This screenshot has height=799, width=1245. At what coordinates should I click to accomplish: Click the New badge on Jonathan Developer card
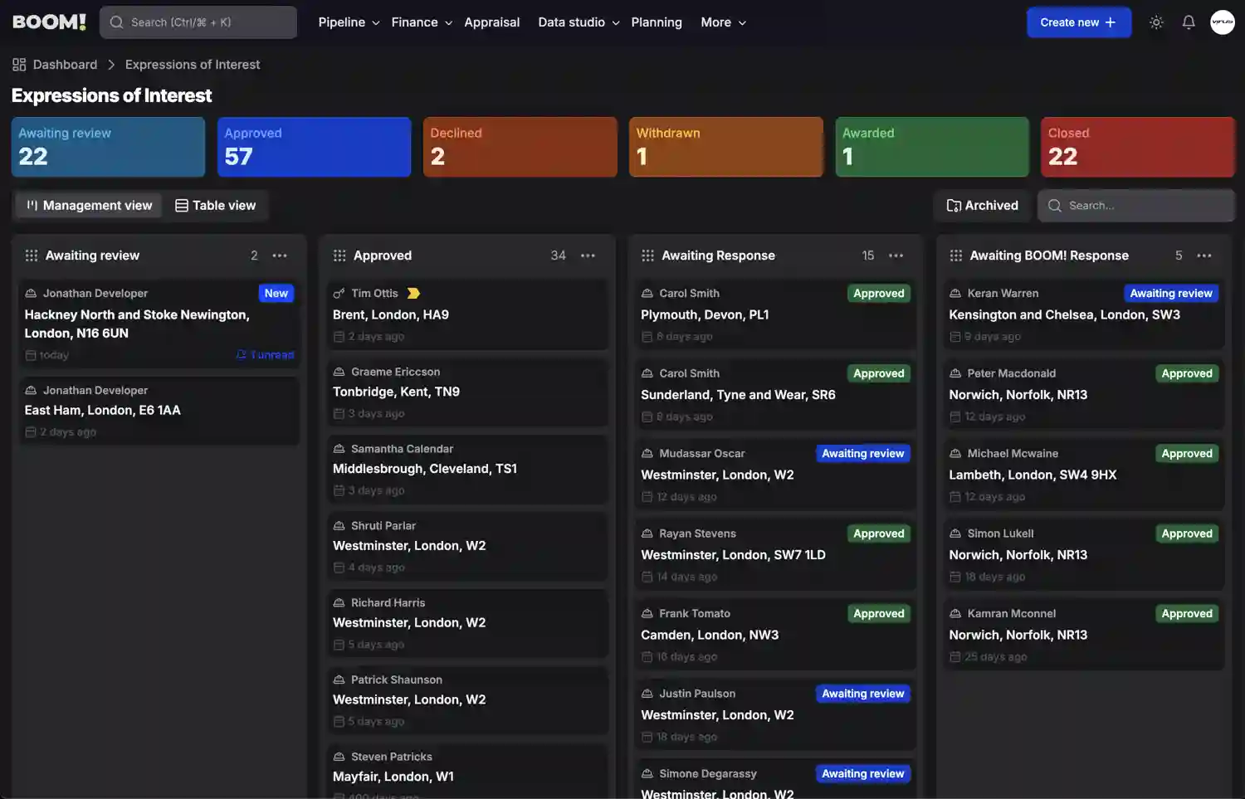276,293
